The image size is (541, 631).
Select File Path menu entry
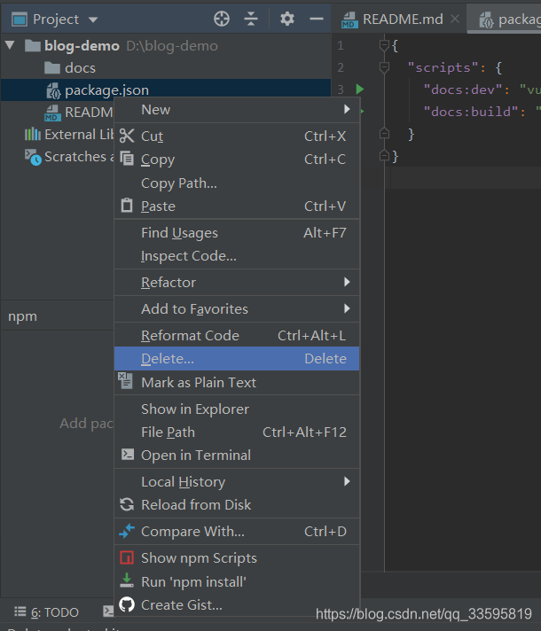(x=237, y=432)
